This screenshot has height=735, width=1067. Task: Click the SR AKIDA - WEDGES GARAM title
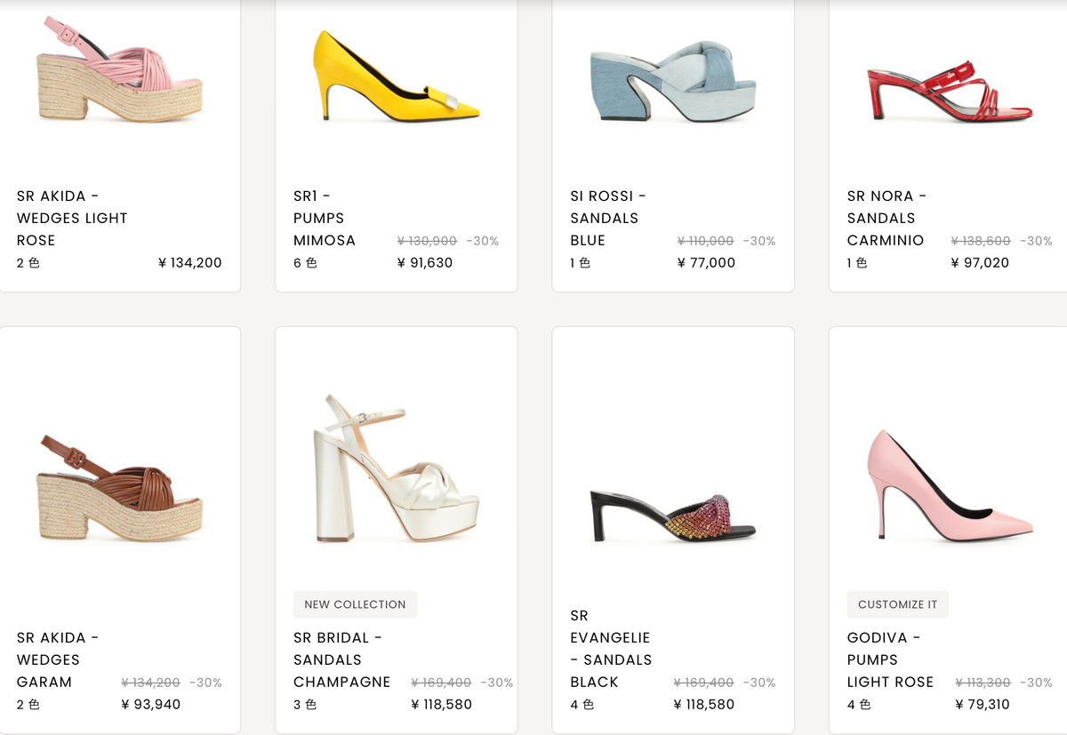click(58, 659)
